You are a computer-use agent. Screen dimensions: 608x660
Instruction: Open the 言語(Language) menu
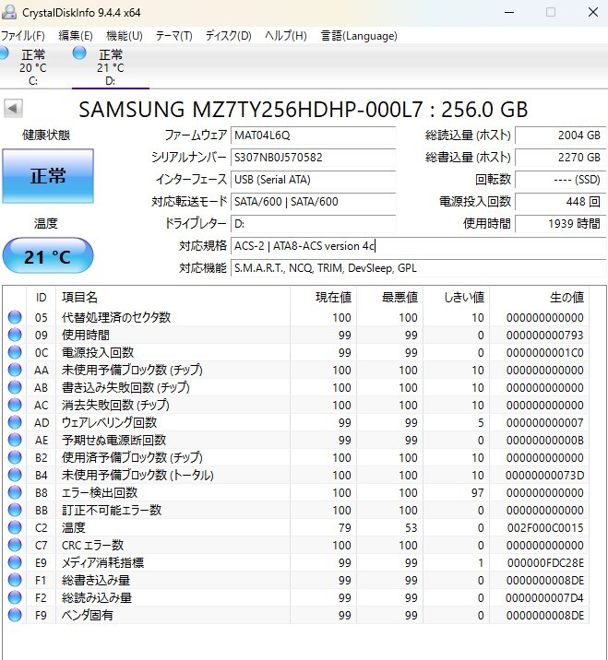(359, 36)
